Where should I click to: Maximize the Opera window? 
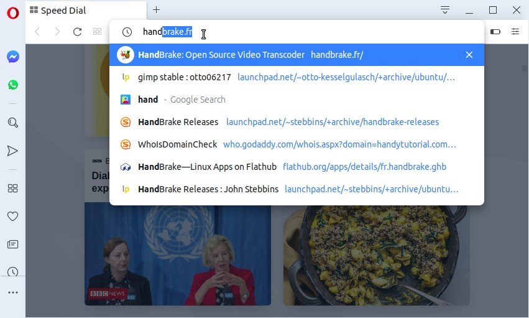click(x=493, y=10)
